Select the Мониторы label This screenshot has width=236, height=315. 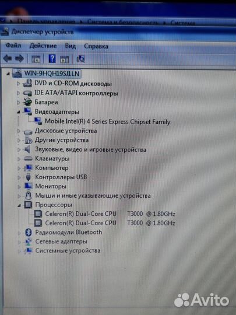[51, 186]
